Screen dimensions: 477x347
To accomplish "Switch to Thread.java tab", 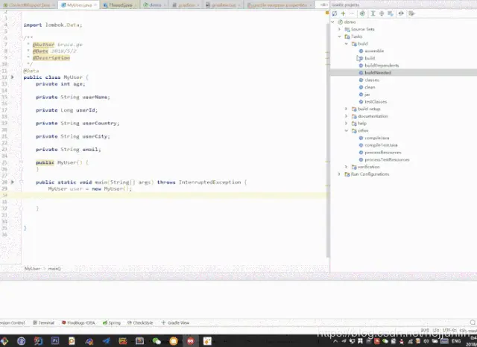I will [119, 5].
